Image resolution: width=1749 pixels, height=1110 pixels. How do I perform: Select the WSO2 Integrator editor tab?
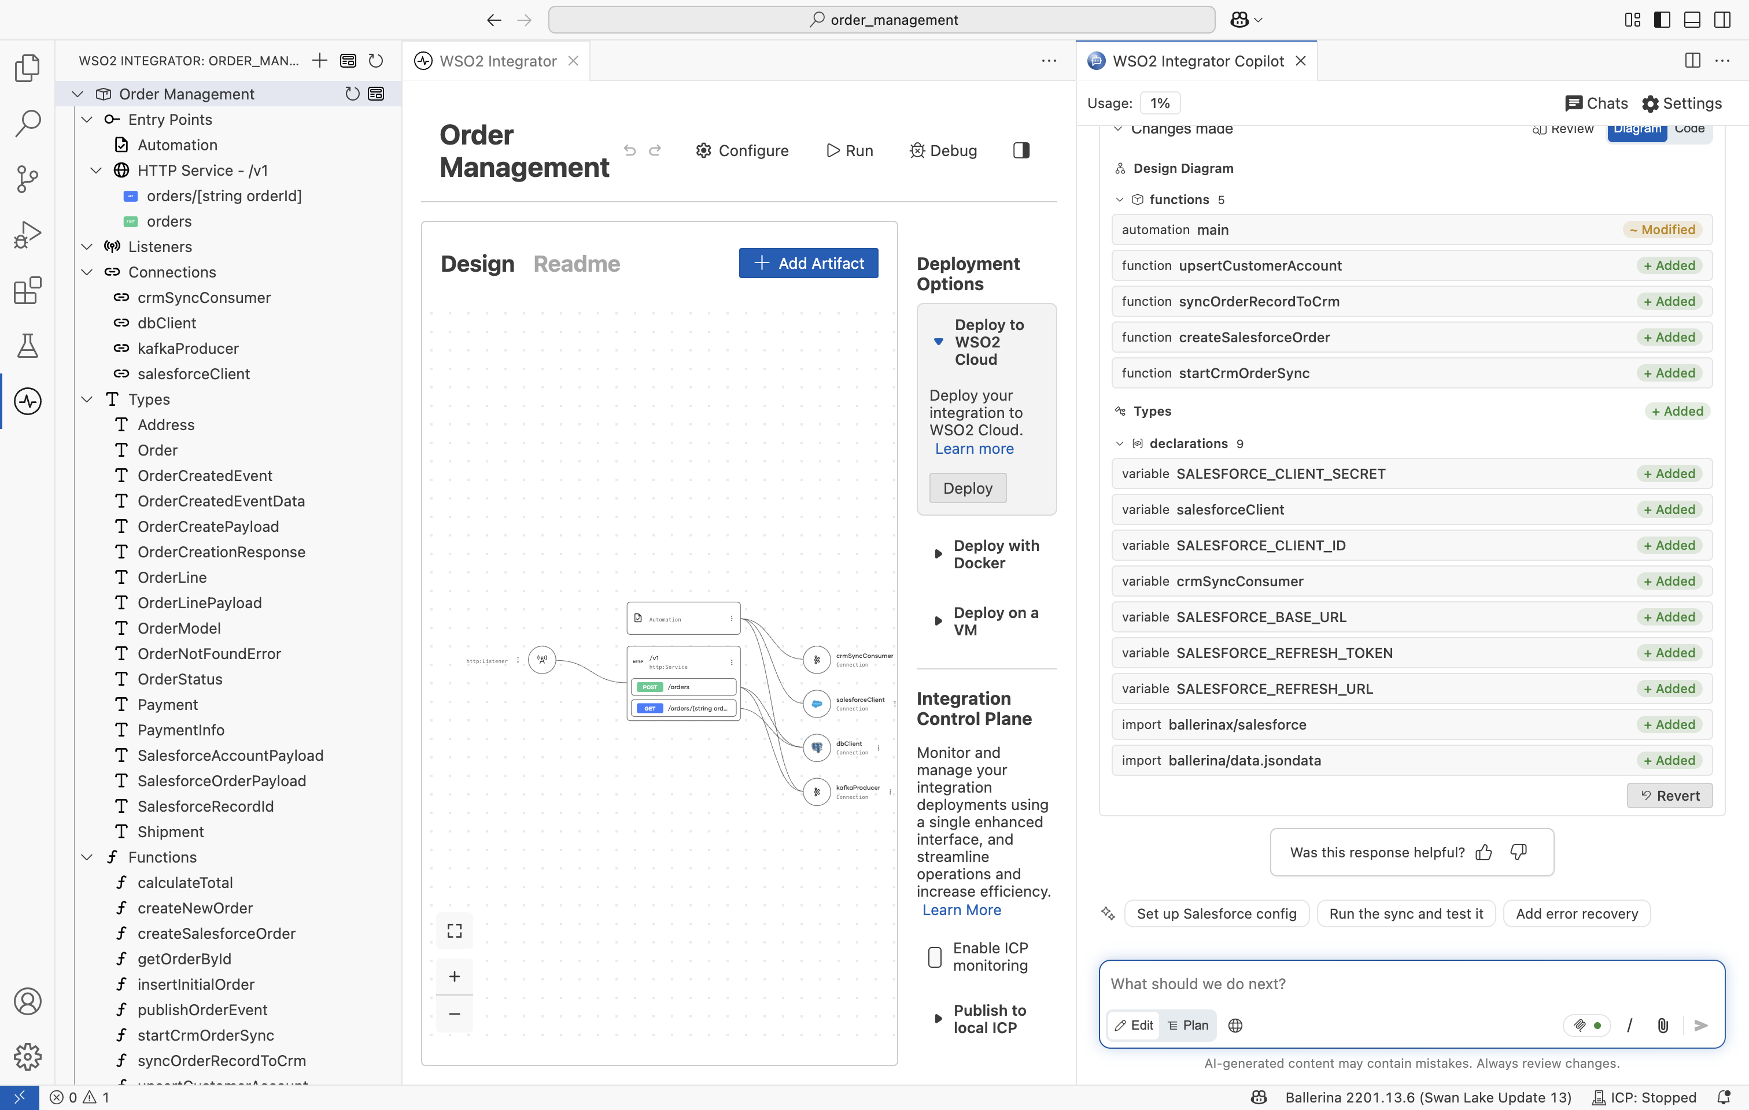tap(497, 61)
